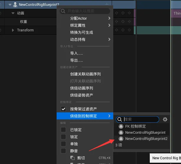The width and height of the screenshot is (181, 164).
Task: Click the icon beside NewControlRigBlueprint2 in the list
Action: coord(121,139)
